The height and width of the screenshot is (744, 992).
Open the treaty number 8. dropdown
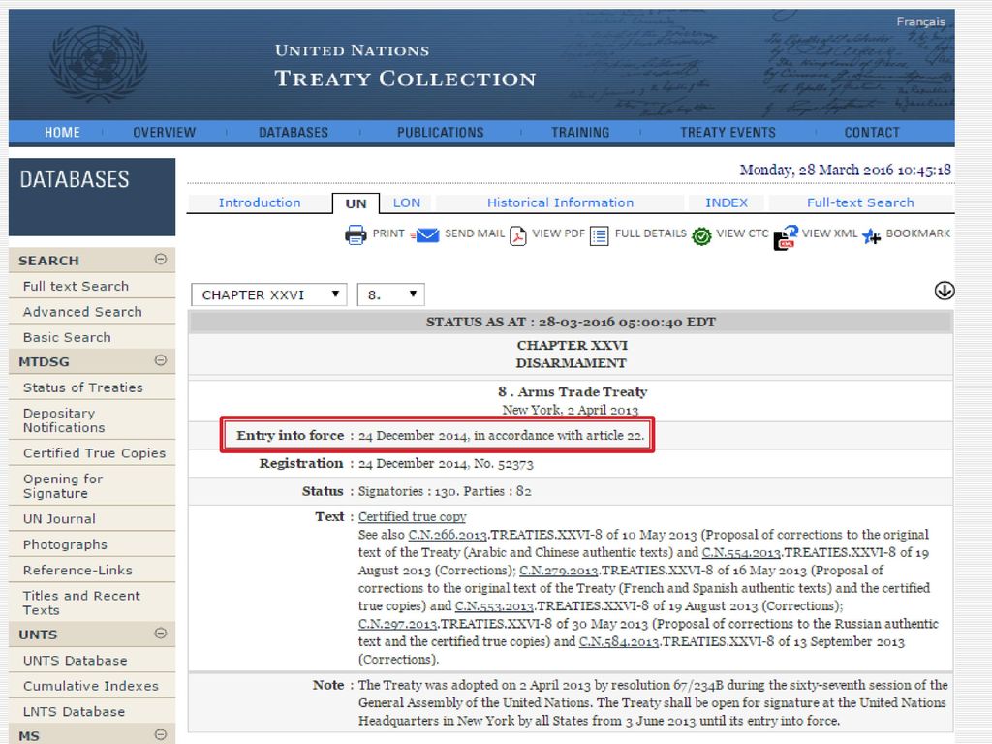tap(391, 294)
